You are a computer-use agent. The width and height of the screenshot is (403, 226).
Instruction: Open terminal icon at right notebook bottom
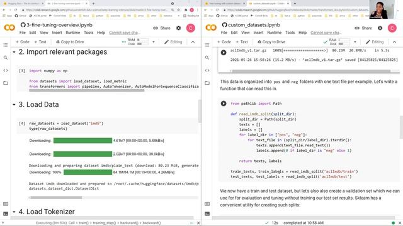pos(207,213)
